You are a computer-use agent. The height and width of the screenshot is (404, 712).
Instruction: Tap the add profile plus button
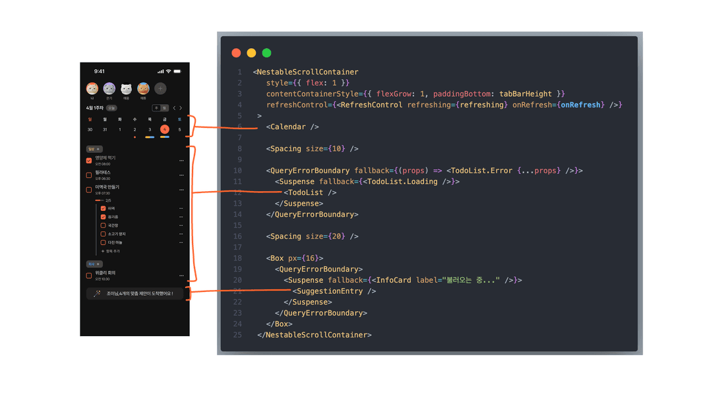pos(160,88)
